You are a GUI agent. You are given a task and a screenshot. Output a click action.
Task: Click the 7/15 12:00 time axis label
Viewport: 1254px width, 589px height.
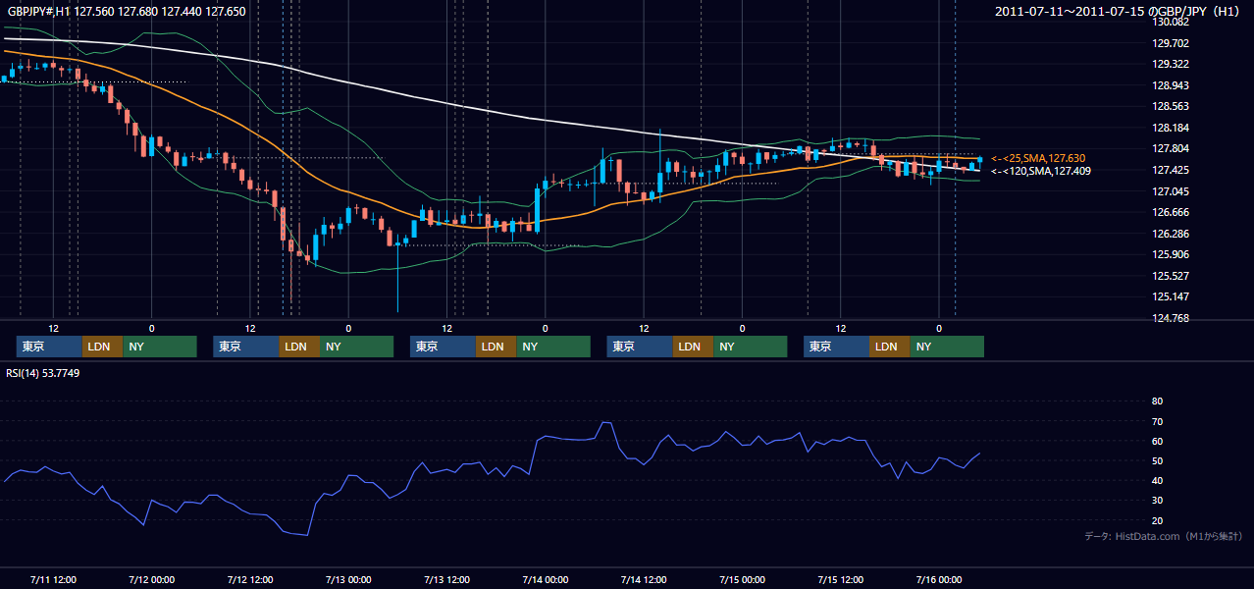pos(841,579)
